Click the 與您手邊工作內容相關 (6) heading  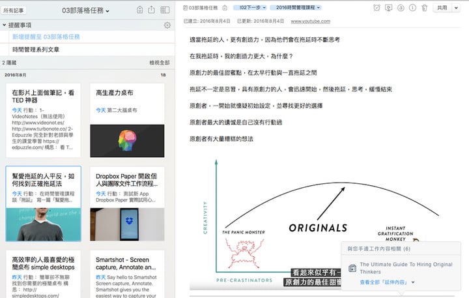378,249
